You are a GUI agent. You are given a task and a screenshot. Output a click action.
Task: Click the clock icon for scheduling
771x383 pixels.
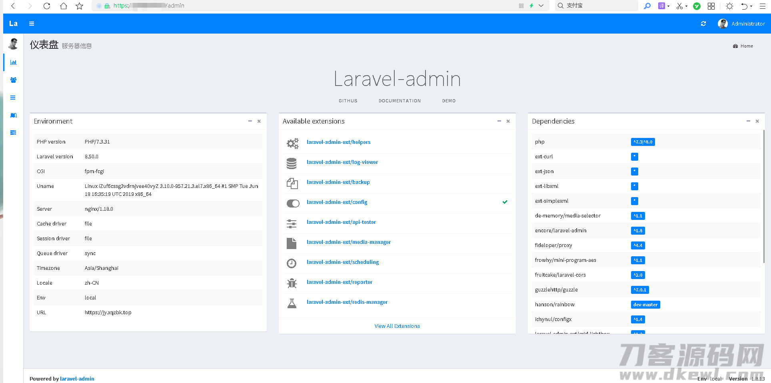point(292,263)
